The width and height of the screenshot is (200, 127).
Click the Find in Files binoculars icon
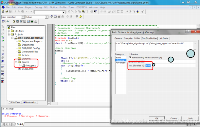coord(83,12)
